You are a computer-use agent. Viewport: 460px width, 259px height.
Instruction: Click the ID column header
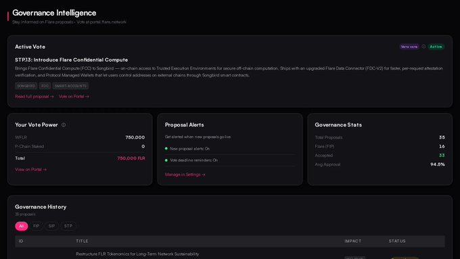pos(21,241)
